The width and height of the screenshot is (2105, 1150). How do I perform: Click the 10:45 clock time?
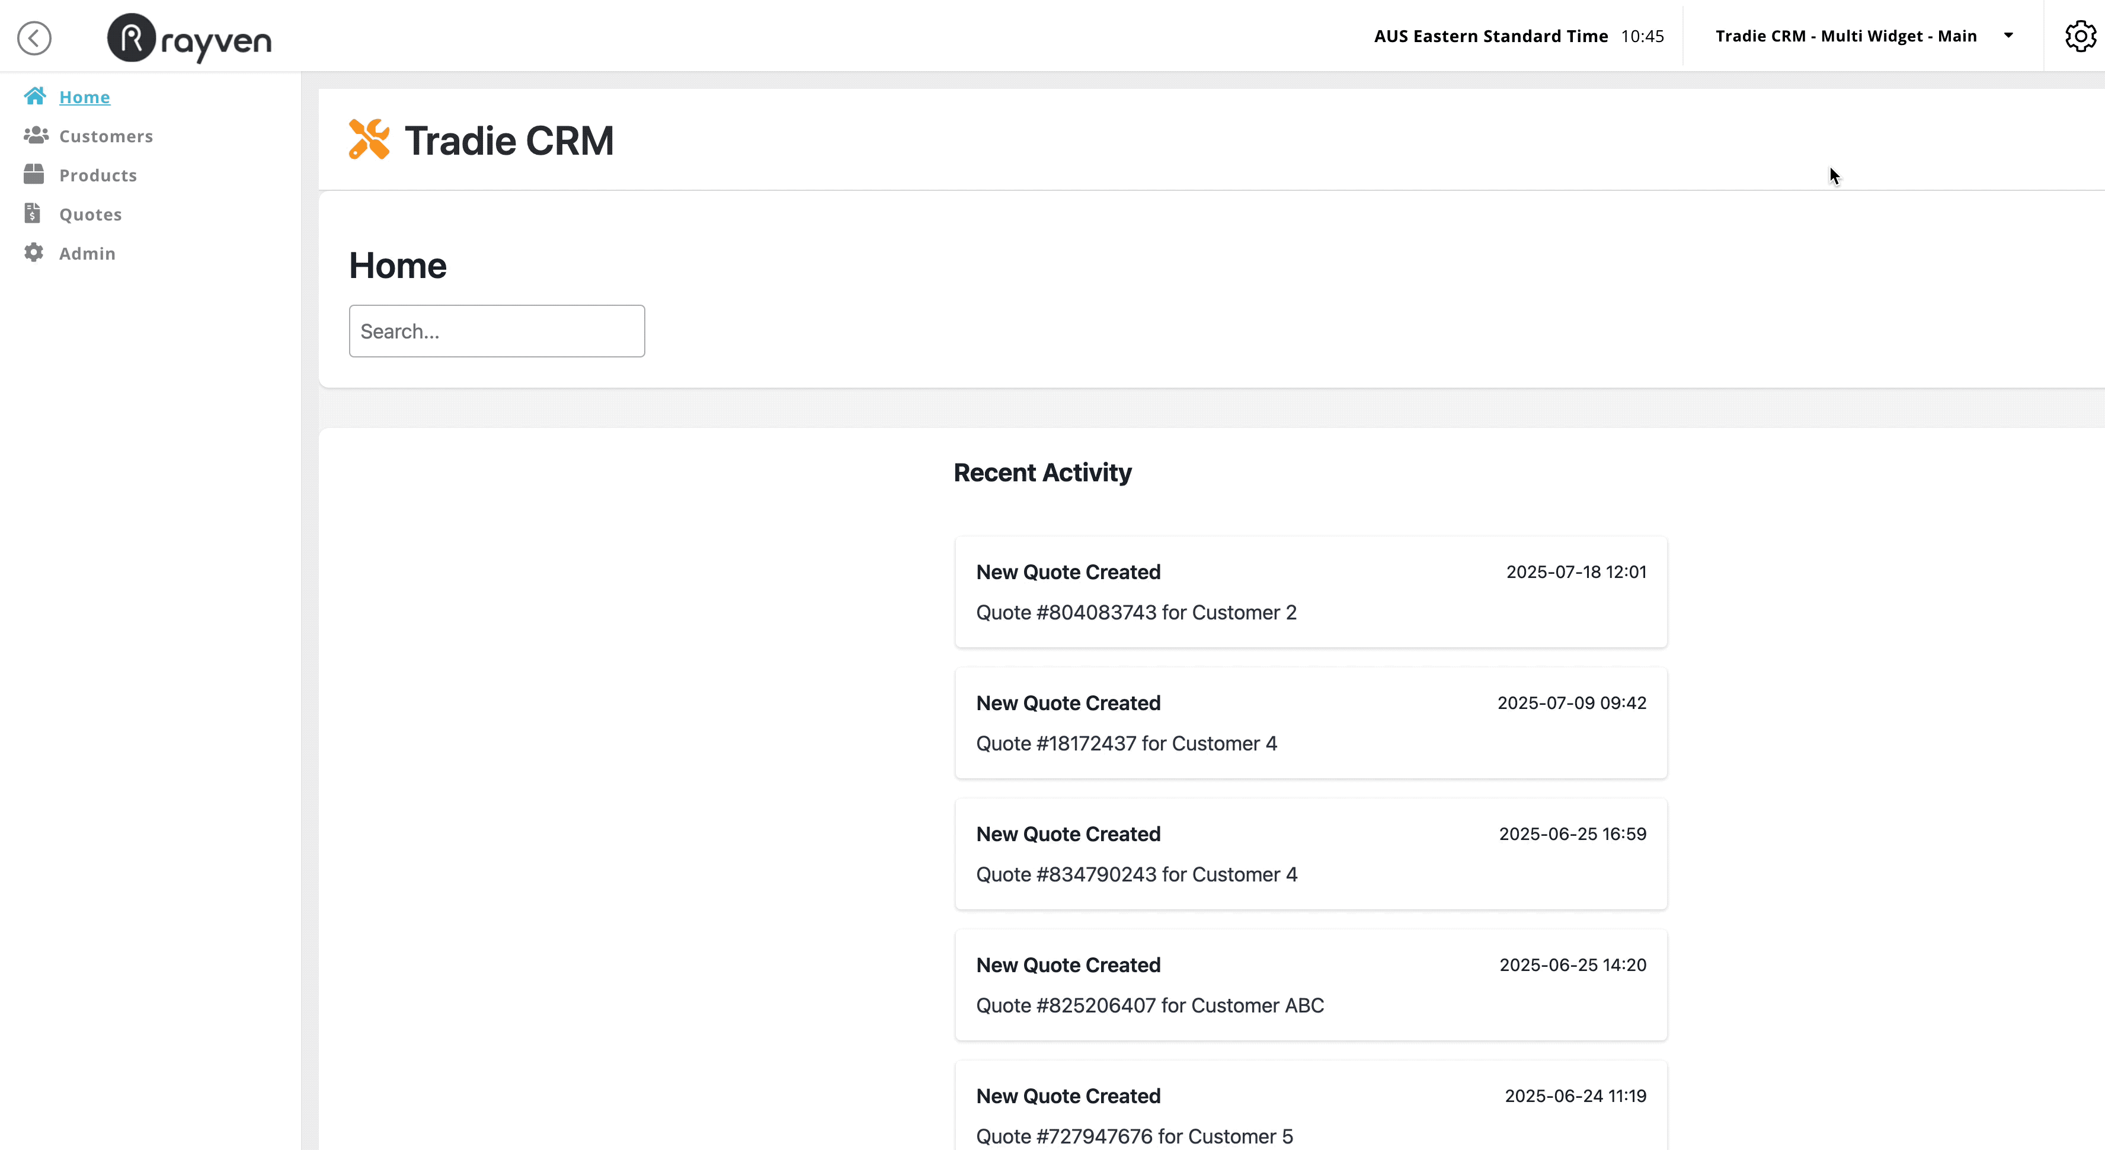[1643, 36]
